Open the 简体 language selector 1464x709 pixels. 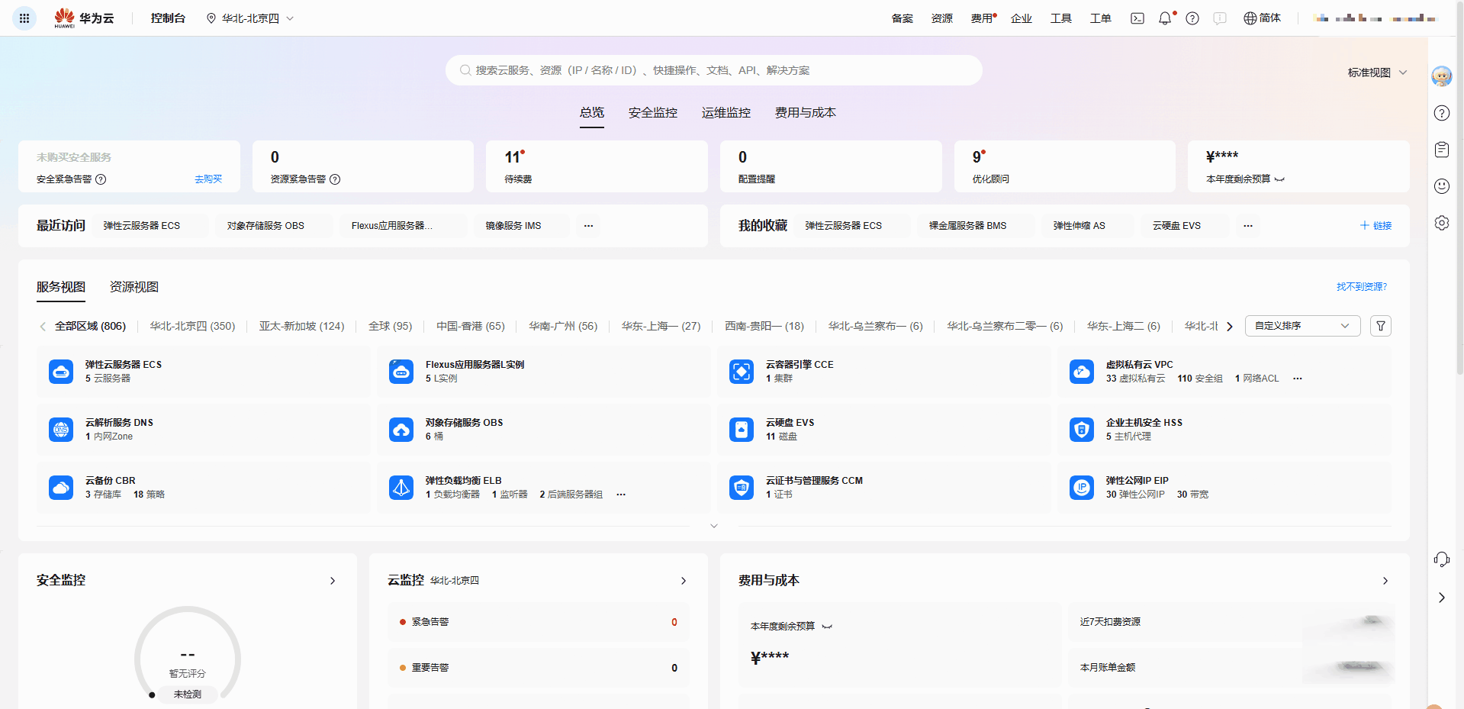[x=1263, y=18]
